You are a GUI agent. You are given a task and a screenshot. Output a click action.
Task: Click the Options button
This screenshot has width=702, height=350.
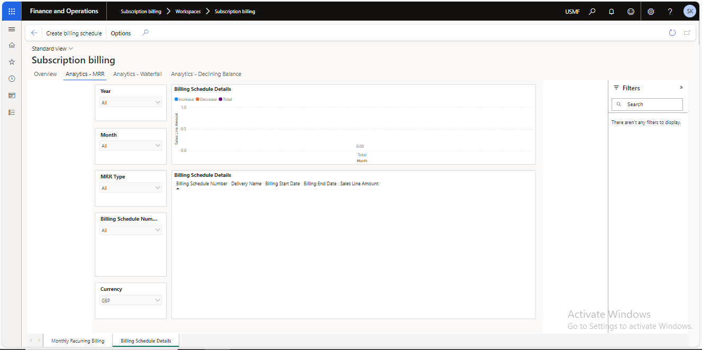[x=121, y=33]
